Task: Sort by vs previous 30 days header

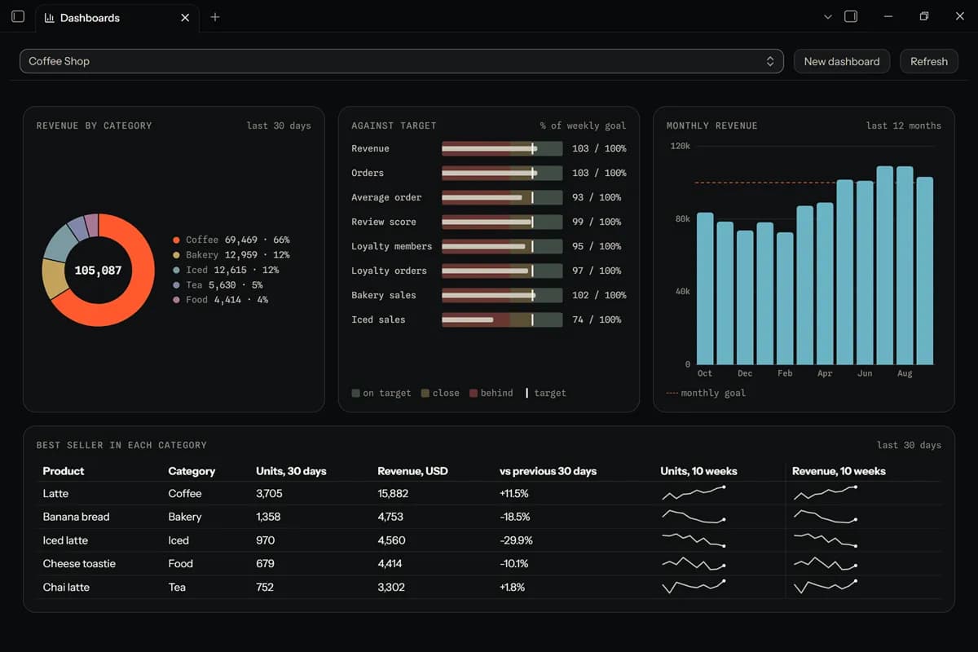Action: pyautogui.click(x=548, y=471)
